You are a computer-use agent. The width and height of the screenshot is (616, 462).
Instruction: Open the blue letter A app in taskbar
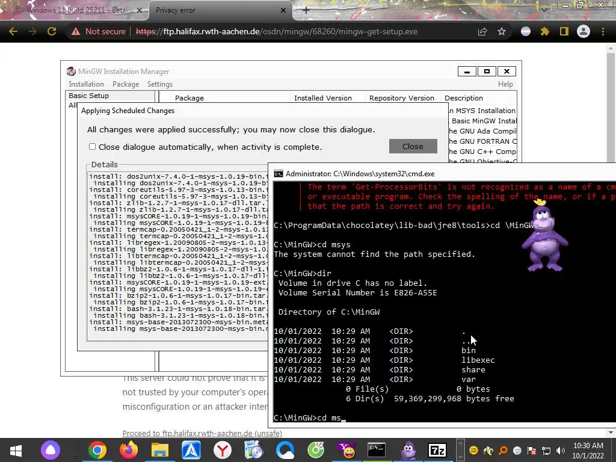pos(191,450)
